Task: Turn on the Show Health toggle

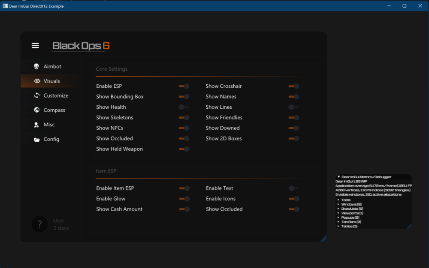Action: 184,107
